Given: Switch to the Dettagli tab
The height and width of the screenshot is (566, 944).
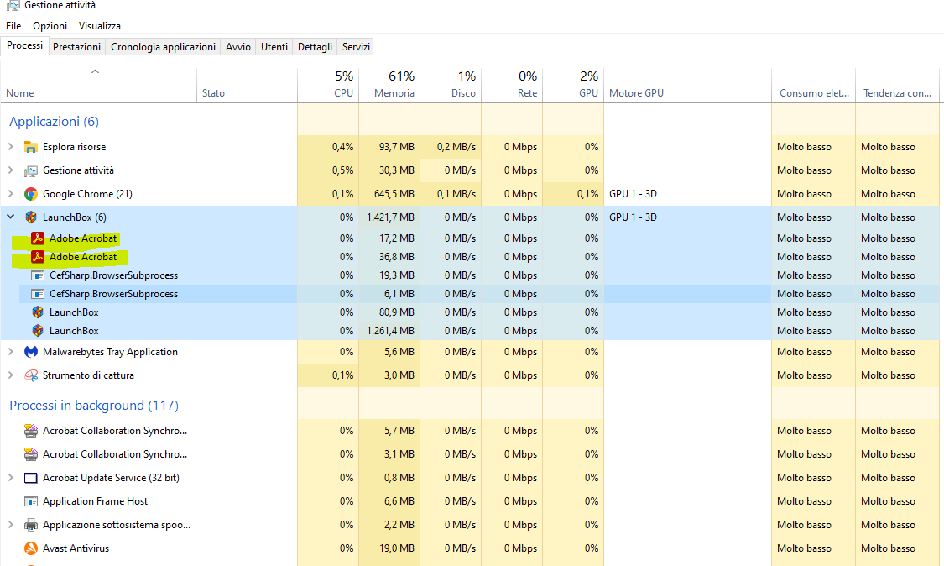Looking at the screenshot, I should (315, 47).
